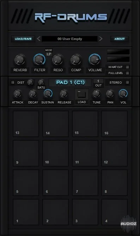Click the Release knob
The width and height of the screenshot is (140, 236).
64,94
